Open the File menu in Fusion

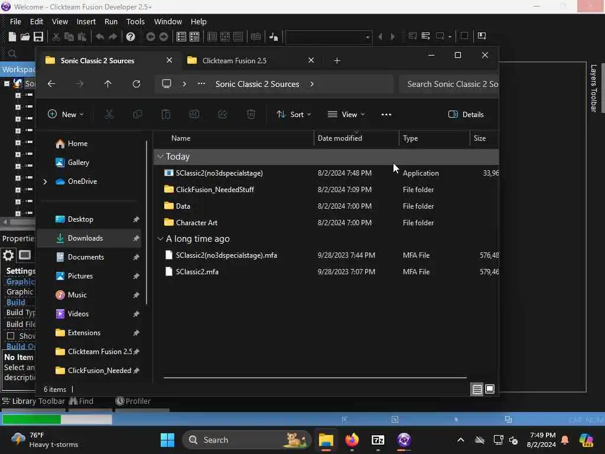point(15,22)
